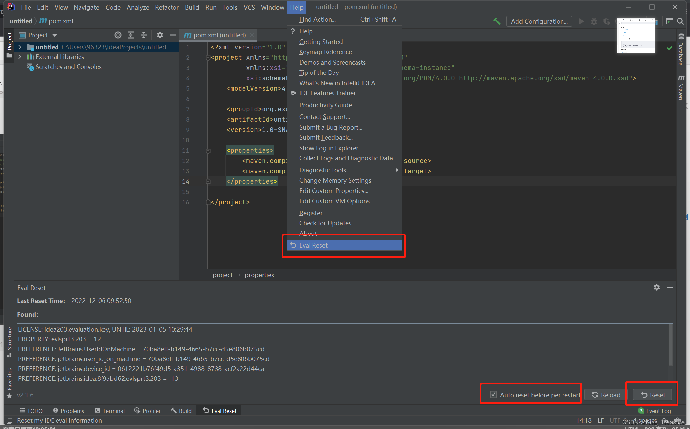Viewport: 690px width, 429px height.
Task: Expand Diagnostic Tools submenu
Action: coord(397,170)
